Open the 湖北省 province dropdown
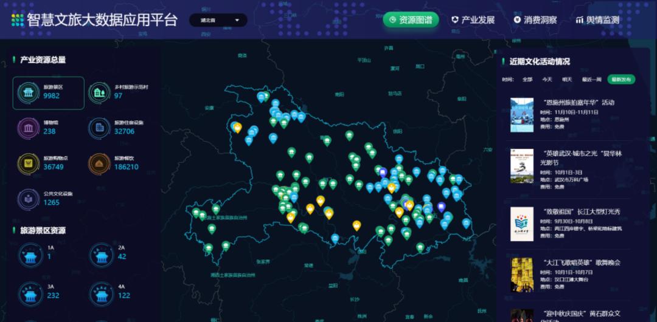The width and height of the screenshot is (657, 322). 218,21
